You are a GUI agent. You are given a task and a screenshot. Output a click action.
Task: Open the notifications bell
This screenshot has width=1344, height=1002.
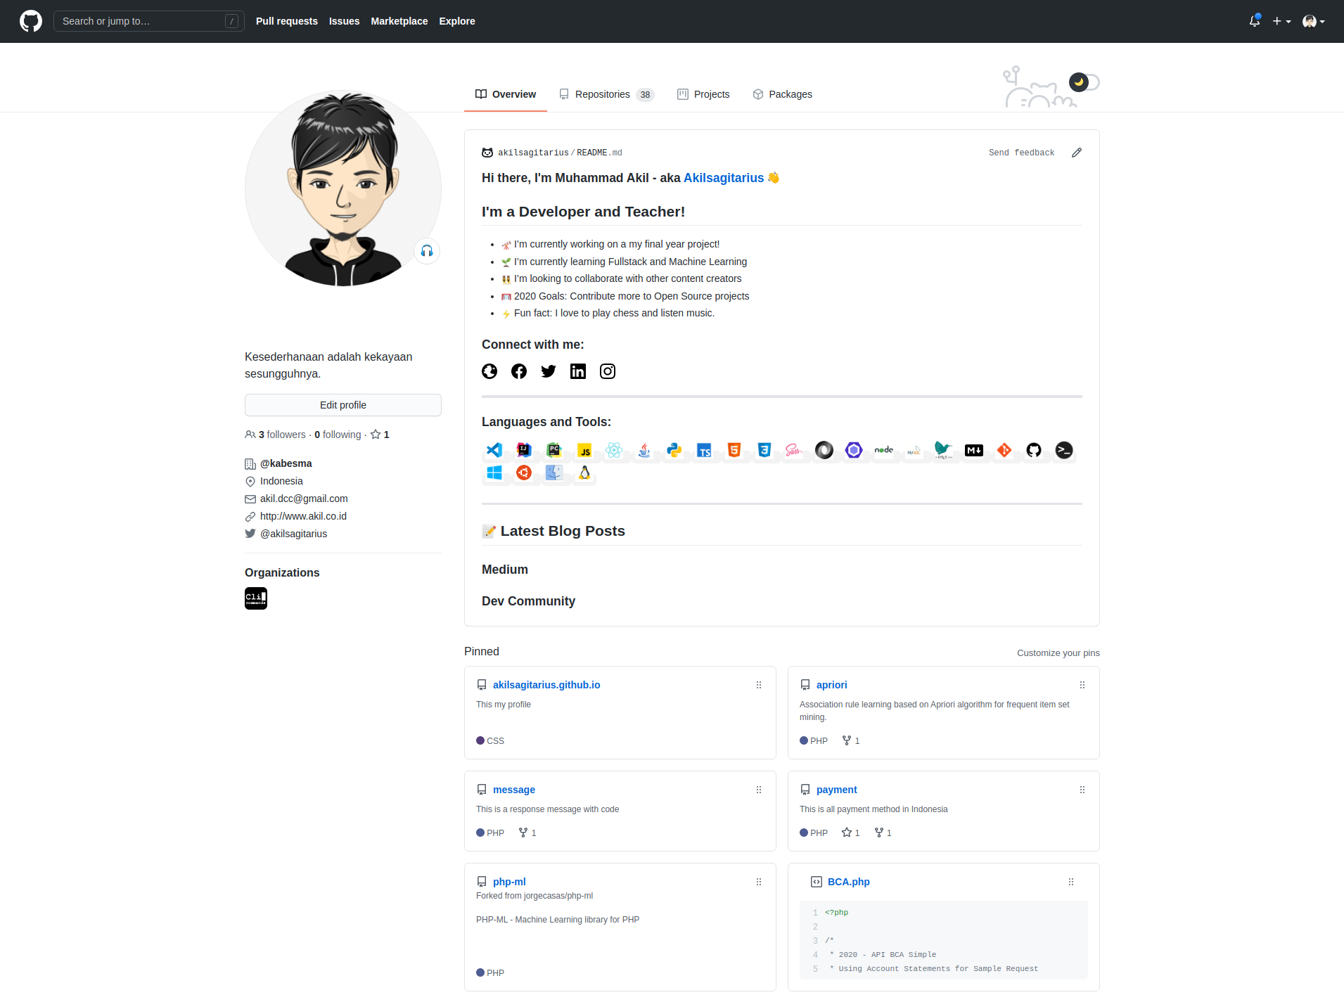(1255, 21)
